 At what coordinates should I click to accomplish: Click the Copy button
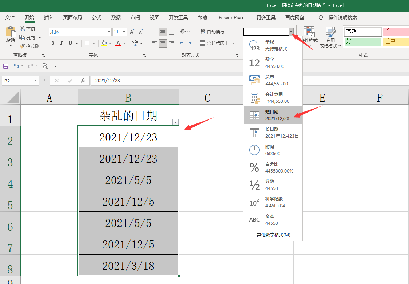click(x=27, y=37)
